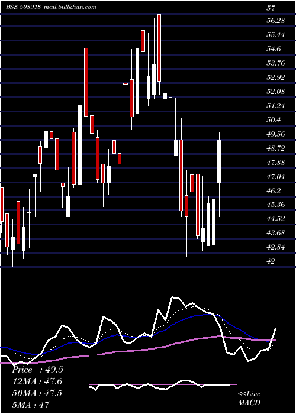Click the 12MA : 47.6 readout
Screen dimensions: 296x414
[x=37, y=381]
